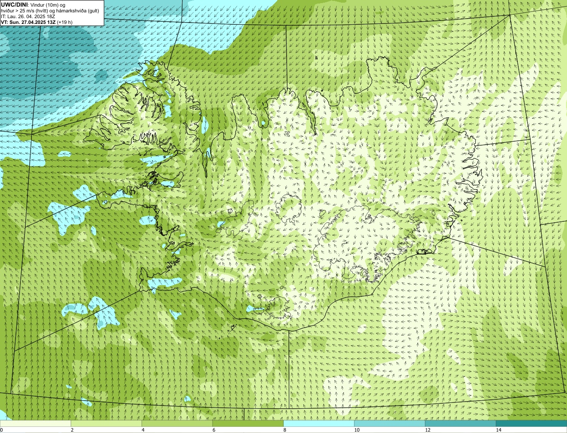The image size is (567, 433).
Task: Pick the 8–10 m/s light cyan colorbar segment
Action: point(319,424)
